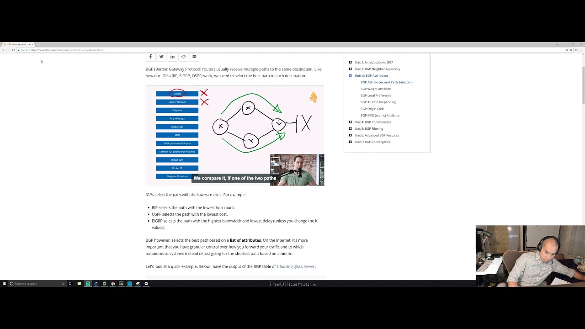585x329 pixels.
Task: Share the lesson on Twitter
Action: [161, 57]
